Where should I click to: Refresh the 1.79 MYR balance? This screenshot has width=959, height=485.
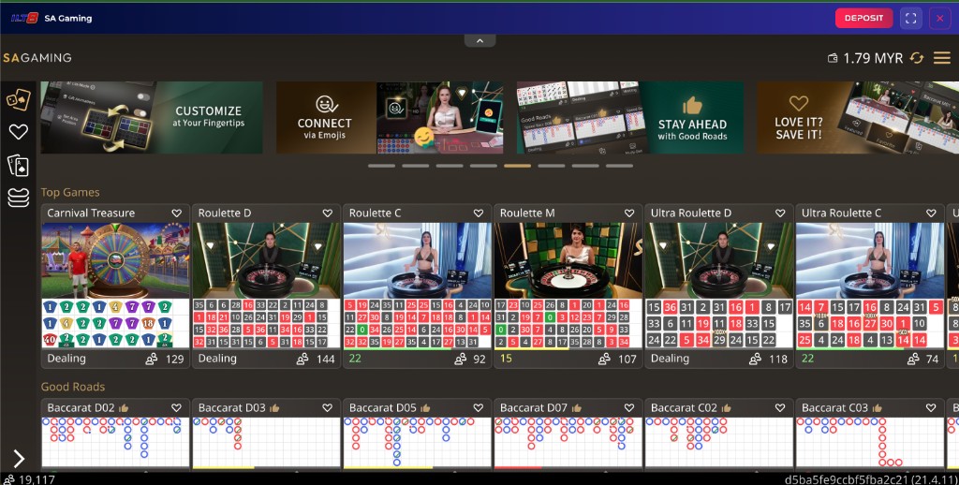pos(917,58)
